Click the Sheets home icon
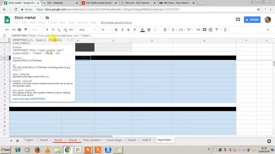Viewport: 275px width, 154px height. click(x=7, y=20)
